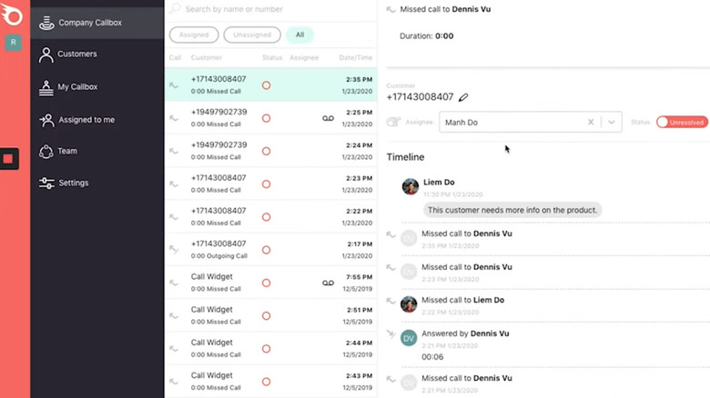Go to Assigned to me section
The height and width of the screenshot is (398, 710).
(x=86, y=120)
